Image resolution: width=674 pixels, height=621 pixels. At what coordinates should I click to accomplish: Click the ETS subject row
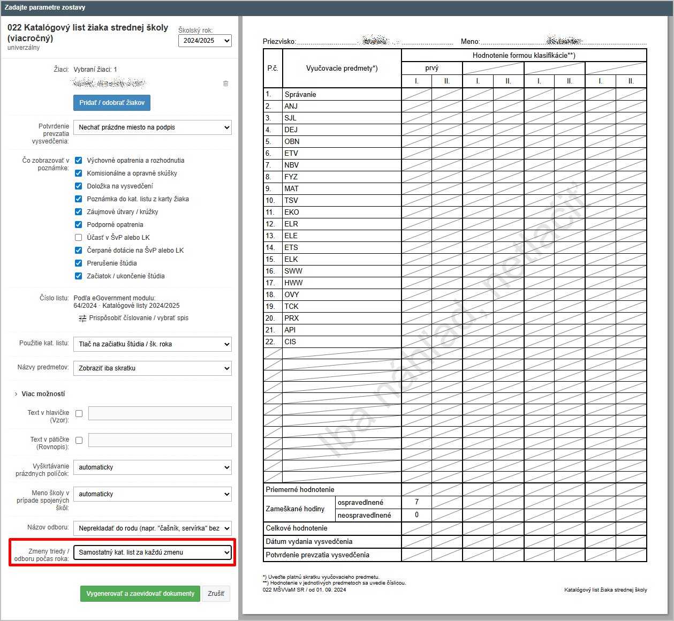click(x=455, y=247)
